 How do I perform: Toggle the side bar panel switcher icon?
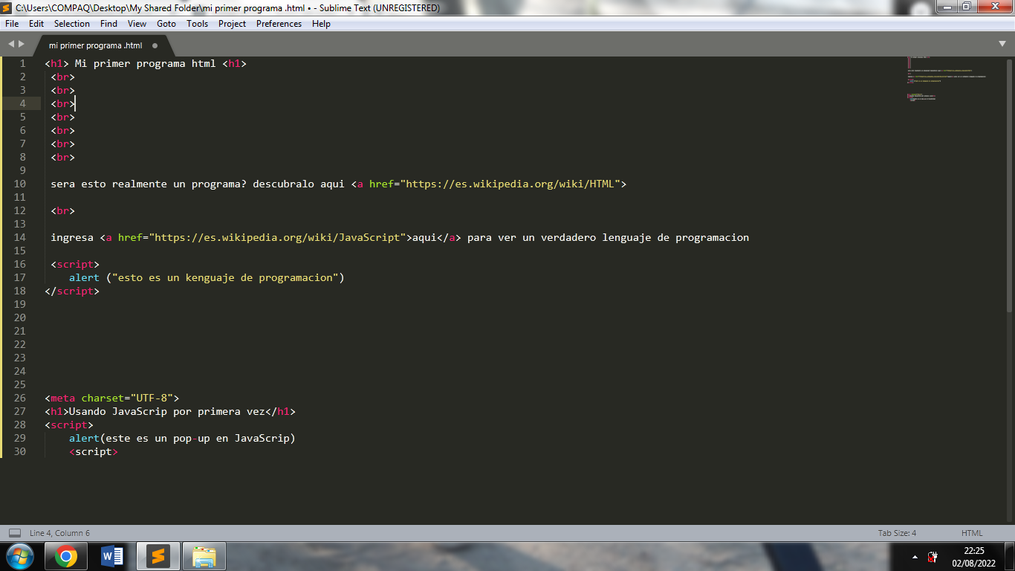15,533
